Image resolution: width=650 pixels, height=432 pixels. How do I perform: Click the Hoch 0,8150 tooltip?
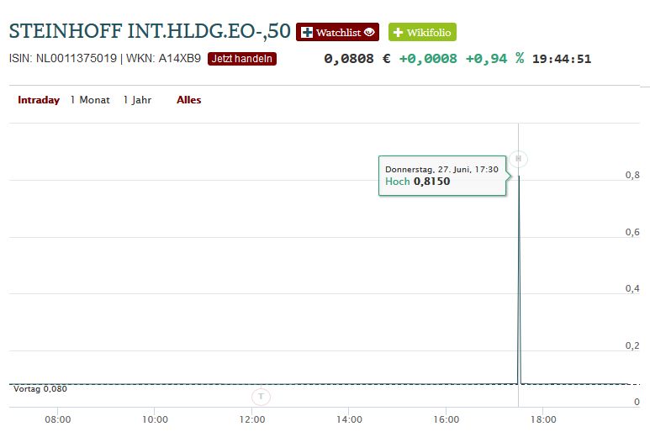tap(442, 176)
